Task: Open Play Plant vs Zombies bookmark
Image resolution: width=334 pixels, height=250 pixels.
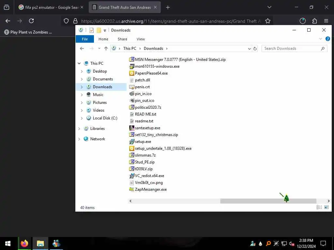Action: pyautogui.click(x=28, y=32)
